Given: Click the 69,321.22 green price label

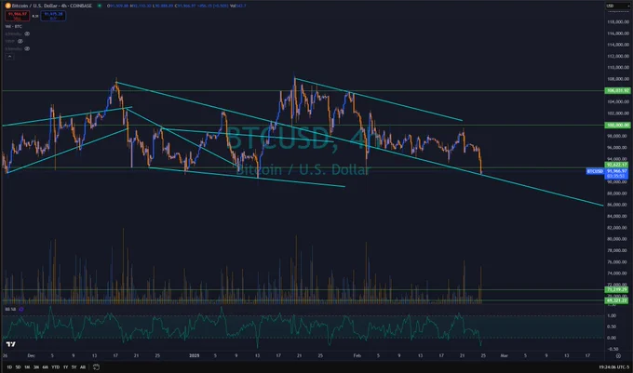Looking at the screenshot, I should click(x=616, y=300).
